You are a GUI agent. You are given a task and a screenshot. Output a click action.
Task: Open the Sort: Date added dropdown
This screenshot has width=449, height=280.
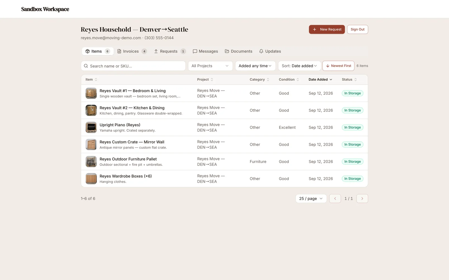click(299, 66)
